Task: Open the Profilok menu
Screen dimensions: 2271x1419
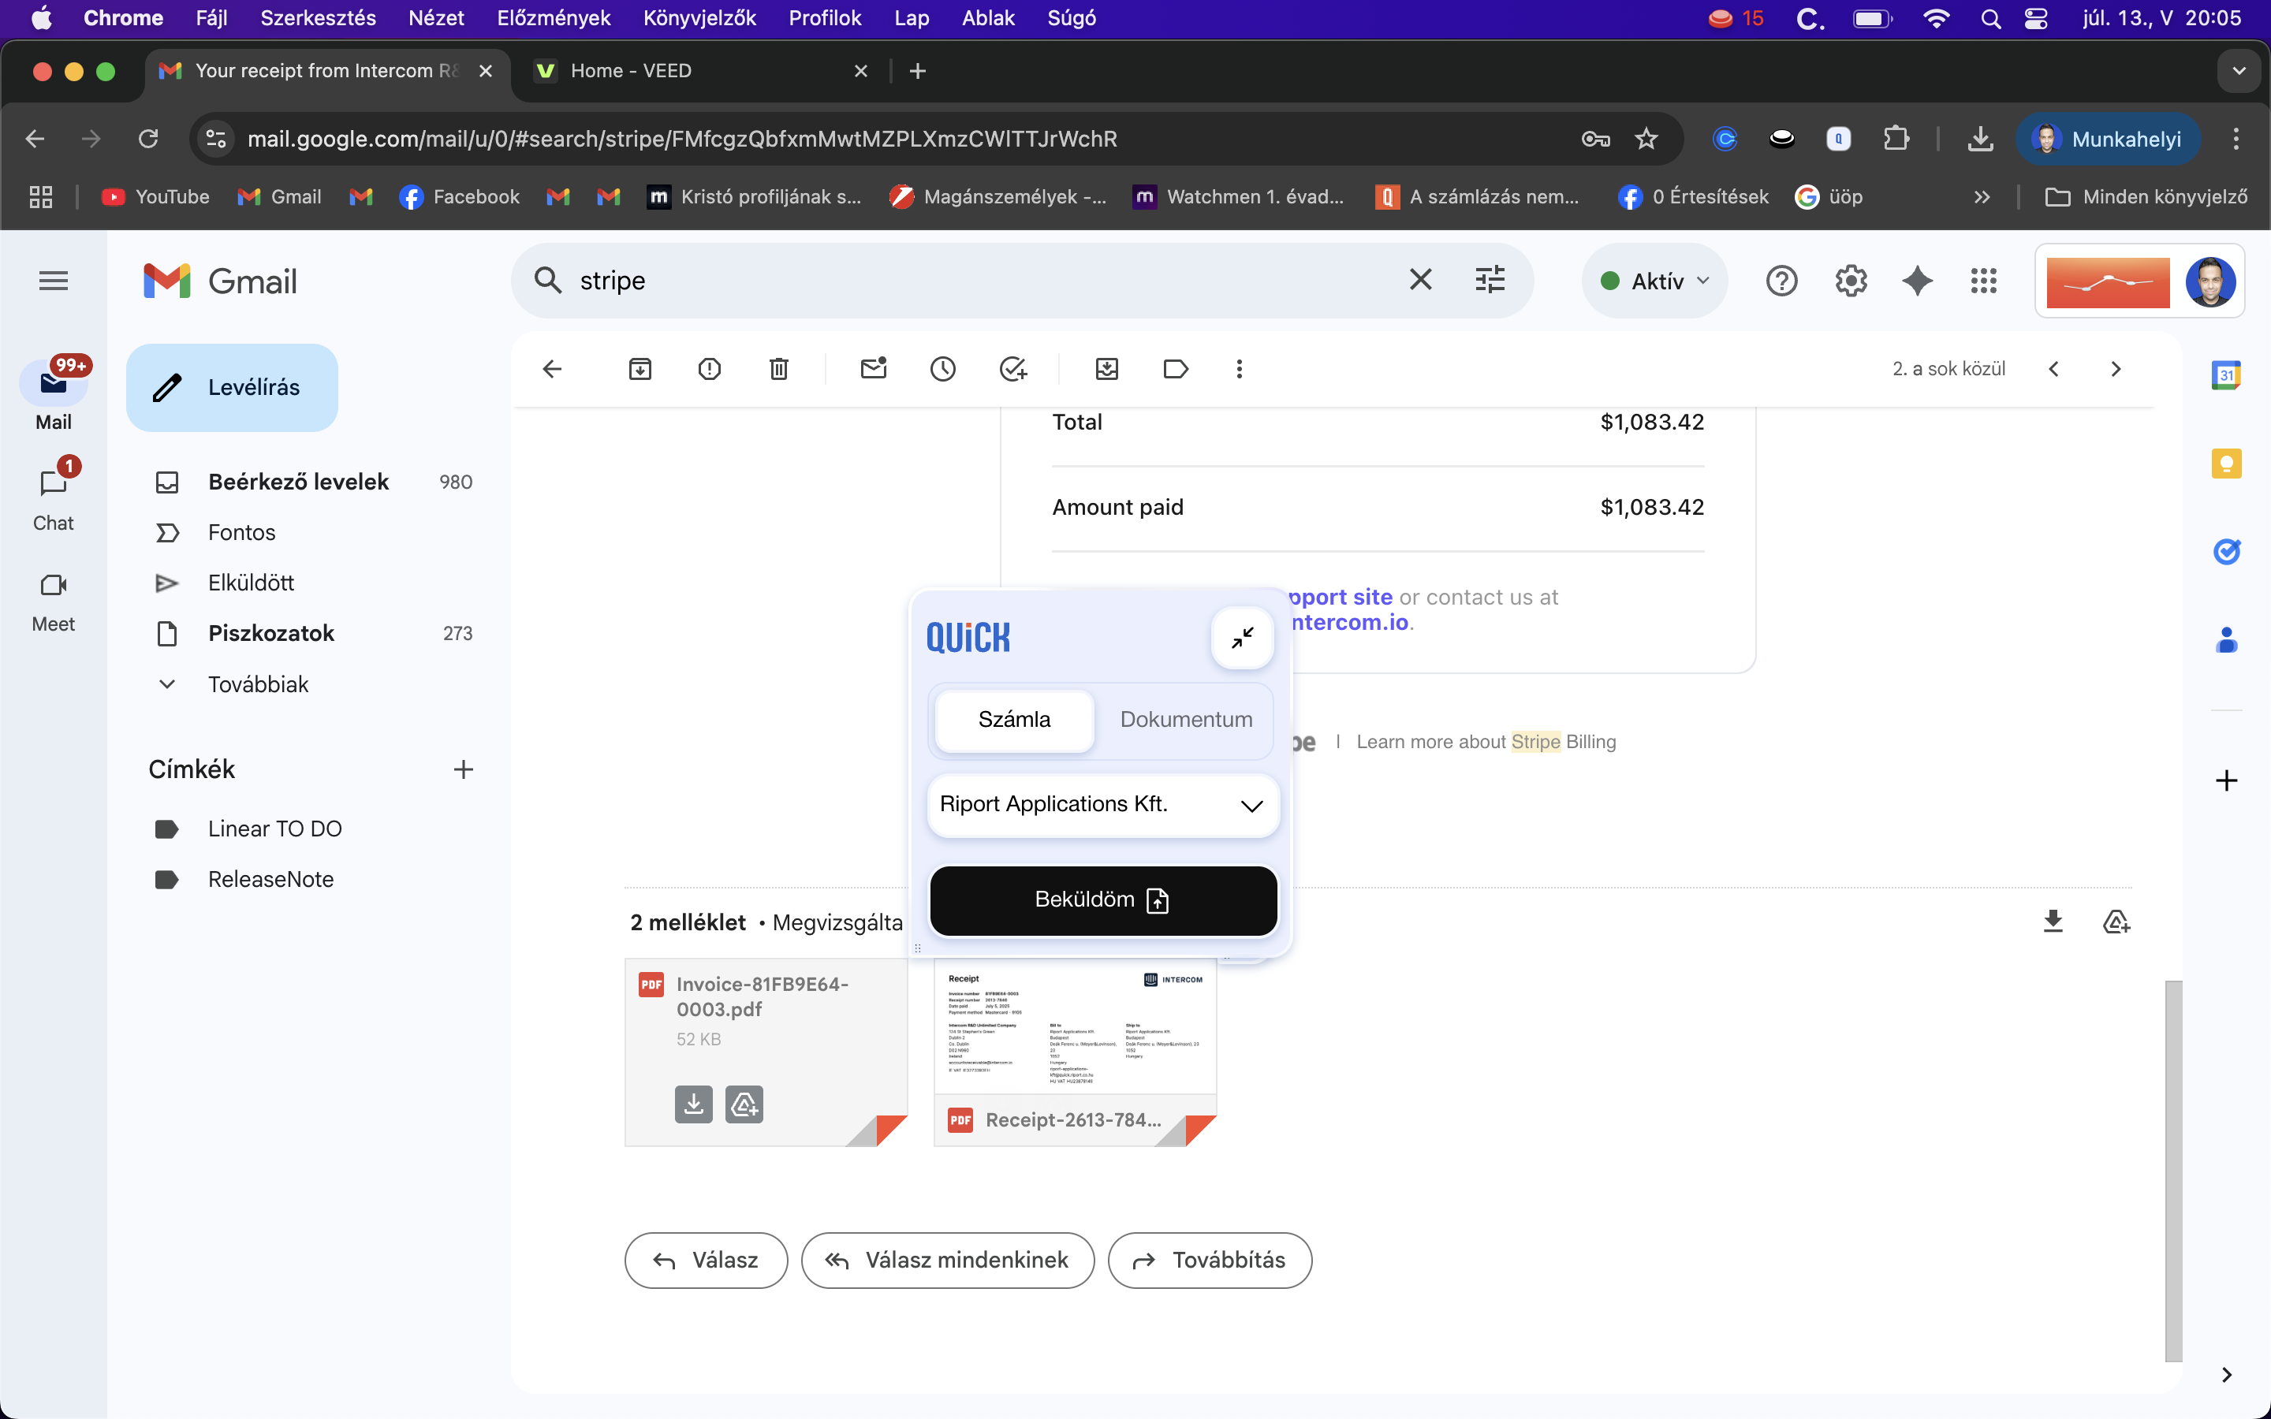Action: [x=825, y=18]
